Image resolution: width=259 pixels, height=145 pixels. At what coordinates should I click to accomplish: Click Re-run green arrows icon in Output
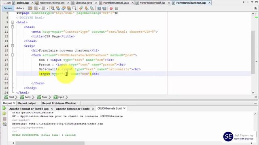click(4, 108)
